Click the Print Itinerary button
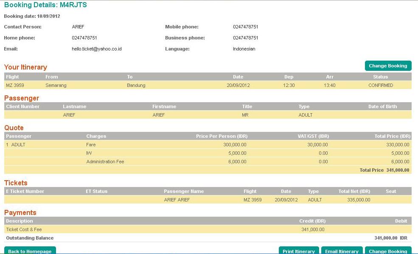This screenshot has width=418, height=254. point(299,251)
